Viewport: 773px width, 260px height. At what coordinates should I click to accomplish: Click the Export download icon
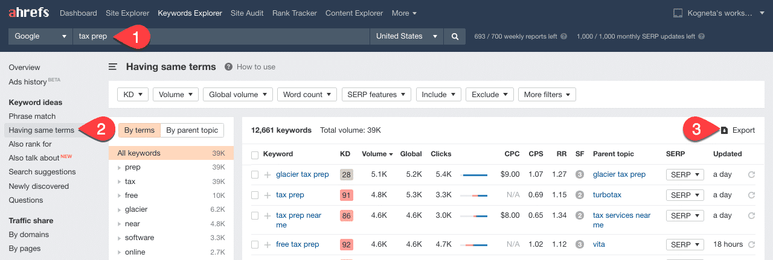724,130
